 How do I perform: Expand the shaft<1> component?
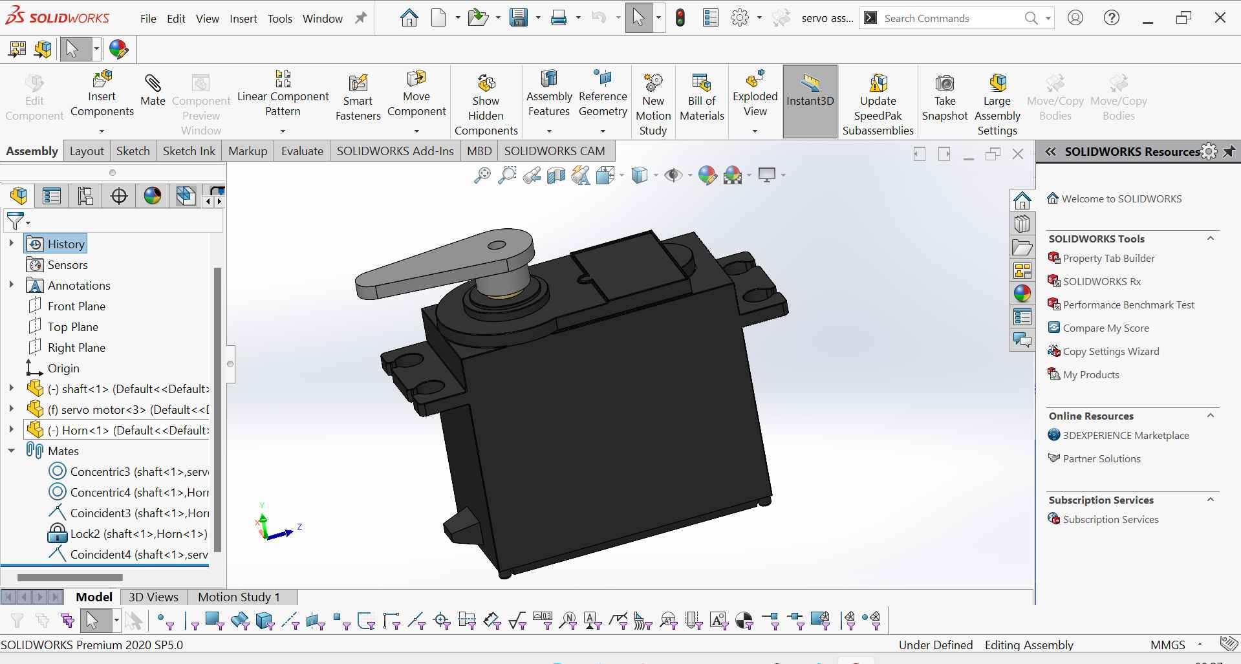pyautogui.click(x=11, y=389)
